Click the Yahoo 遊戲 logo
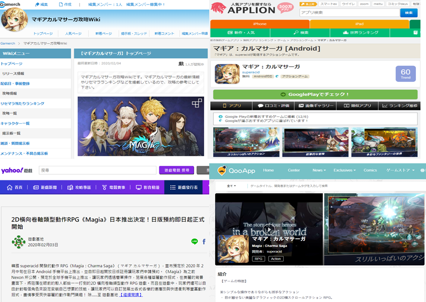 pyautogui.click(x=17, y=170)
